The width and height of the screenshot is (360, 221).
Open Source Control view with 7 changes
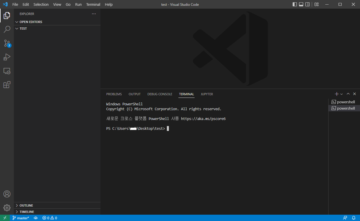pyautogui.click(x=7, y=43)
